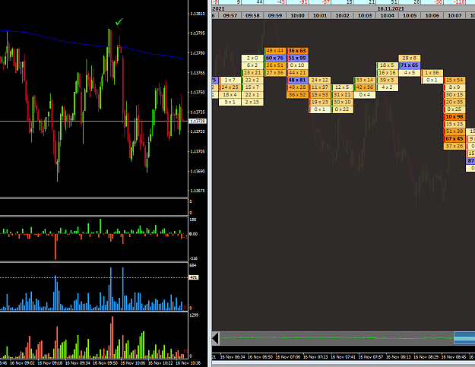The width and height of the screenshot is (475, 367).
Task: Select the 10:03 time column header
Action: click(365, 15)
